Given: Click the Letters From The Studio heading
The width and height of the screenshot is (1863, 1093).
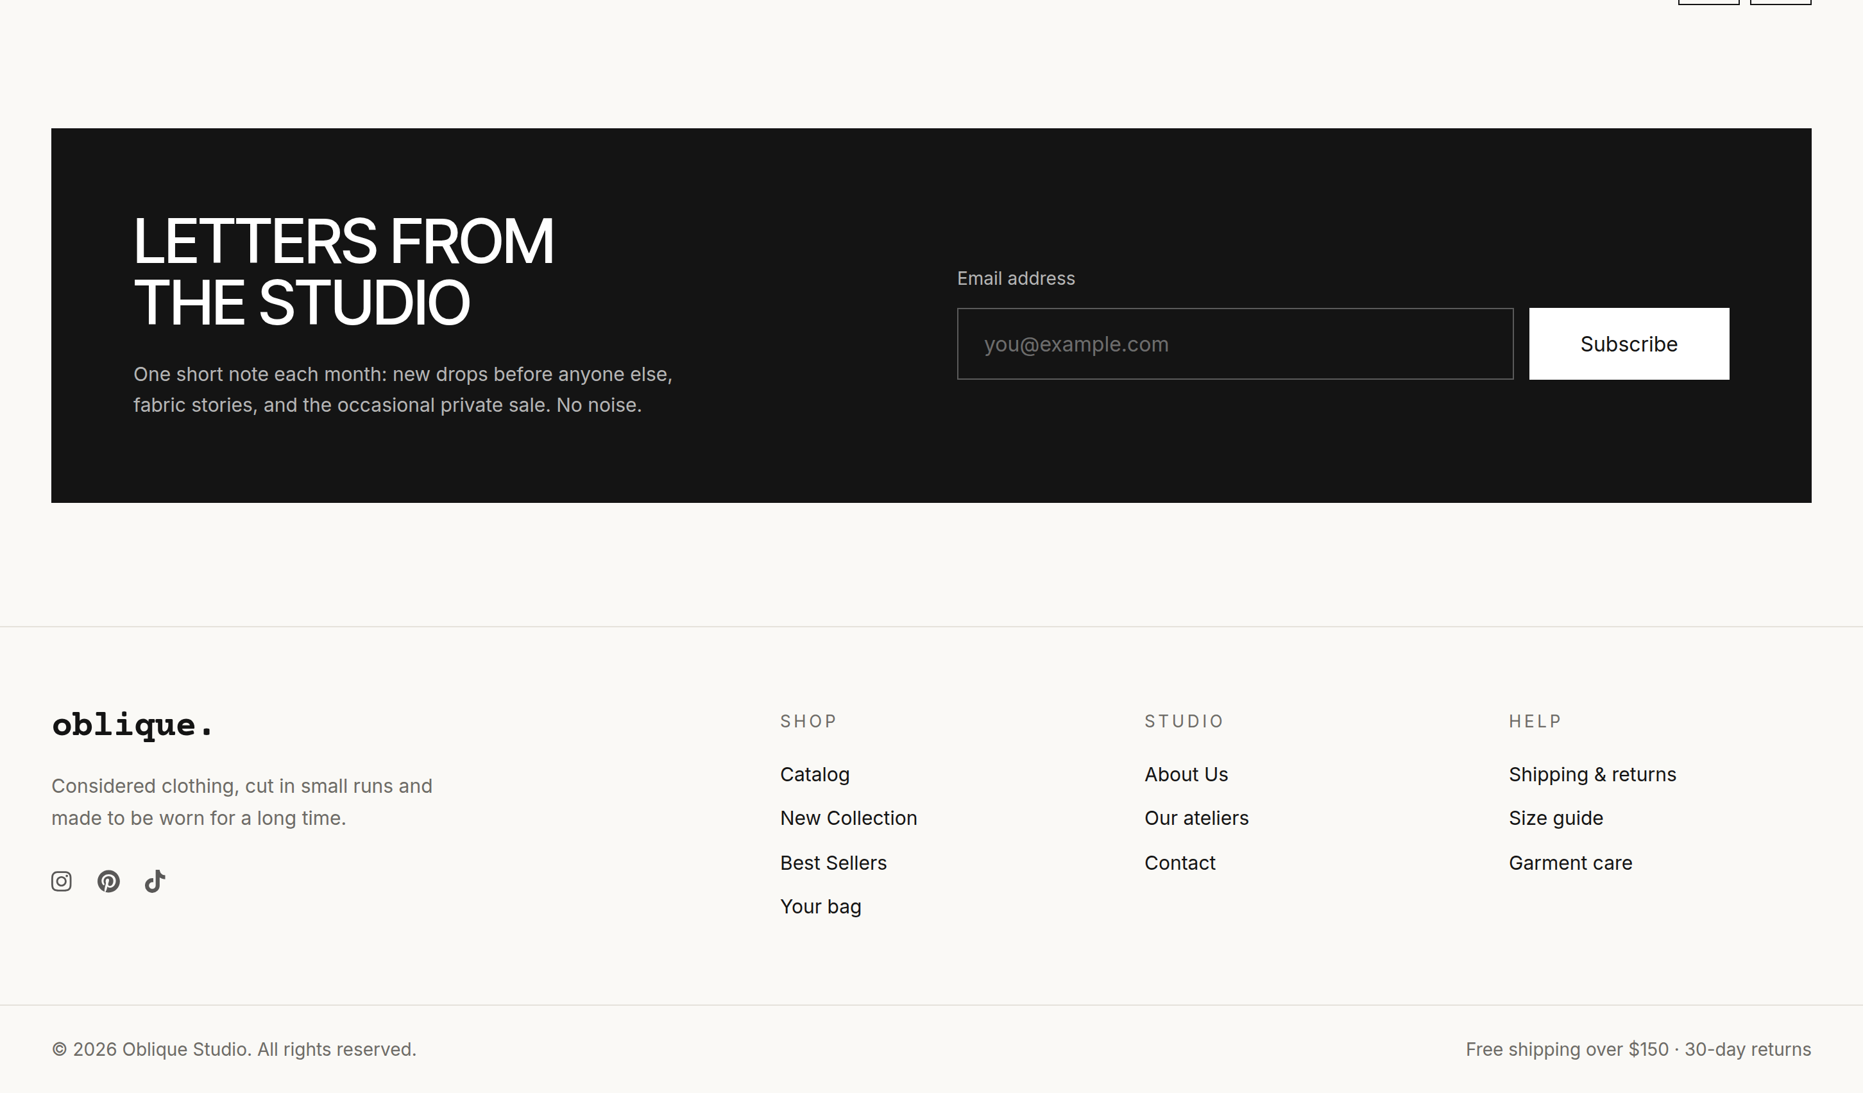Looking at the screenshot, I should [343, 271].
